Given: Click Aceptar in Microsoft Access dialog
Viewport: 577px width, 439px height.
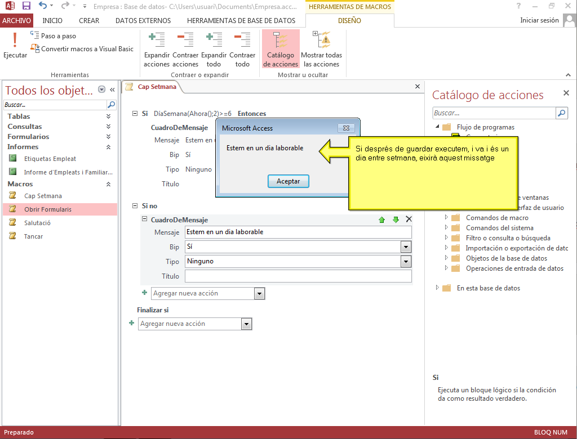Looking at the screenshot, I should 288,181.
